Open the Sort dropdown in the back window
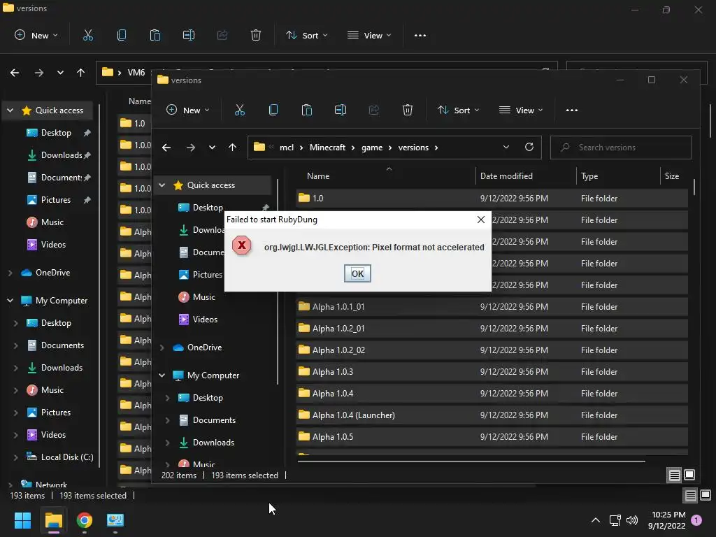This screenshot has height=537, width=716. point(306,35)
